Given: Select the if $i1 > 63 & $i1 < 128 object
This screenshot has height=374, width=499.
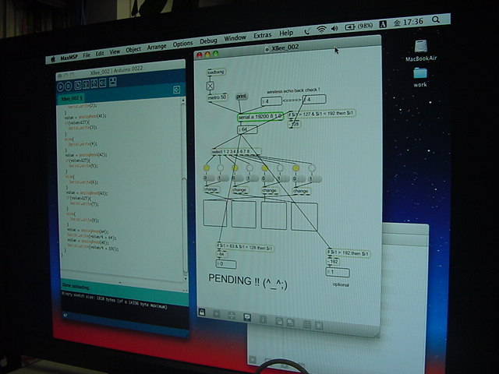Looking at the screenshot, I should [244, 248].
